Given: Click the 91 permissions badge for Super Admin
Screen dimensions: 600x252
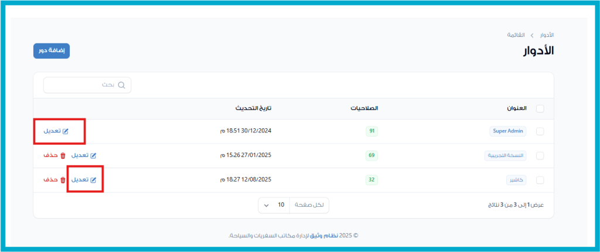Looking at the screenshot, I should (x=371, y=131).
